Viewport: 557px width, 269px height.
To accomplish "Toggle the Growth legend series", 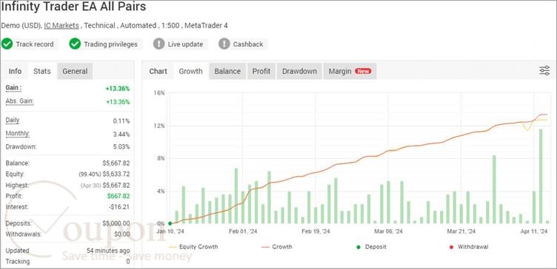I will coord(276,247).
